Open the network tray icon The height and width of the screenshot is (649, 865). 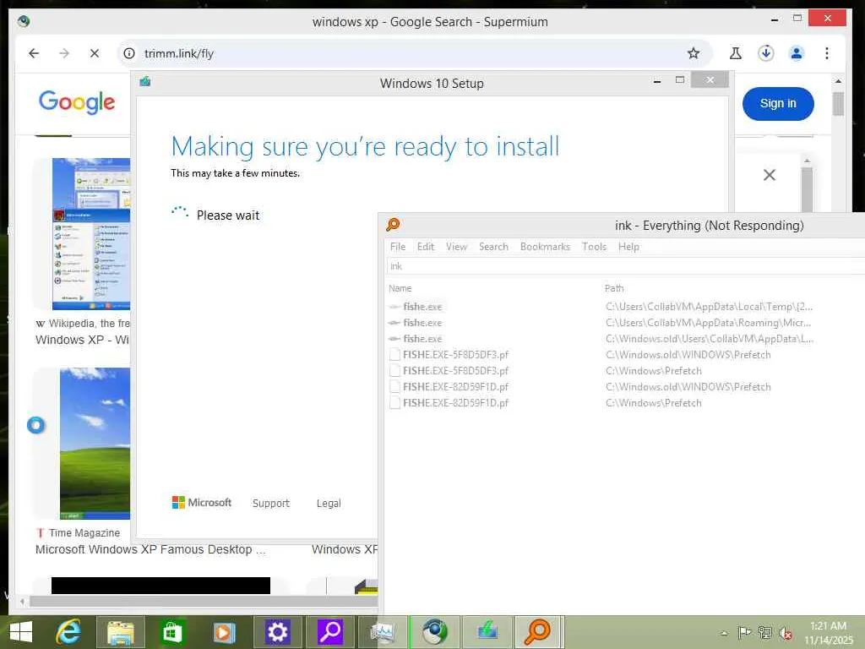[x=764, y=632]
